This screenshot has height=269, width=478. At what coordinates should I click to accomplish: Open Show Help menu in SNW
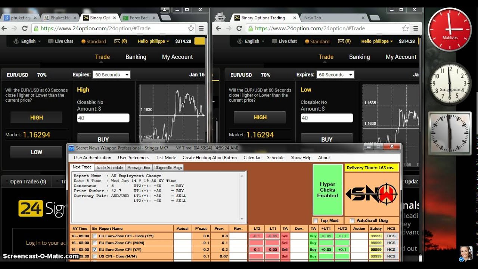coord(301,158)
